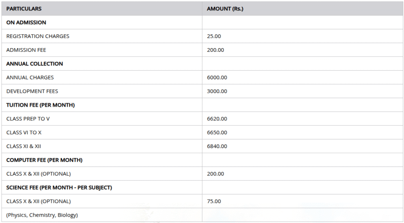Click the PARTICULARS column header
Viewport: 404px width, 223px height.
[x=24, y=9]
